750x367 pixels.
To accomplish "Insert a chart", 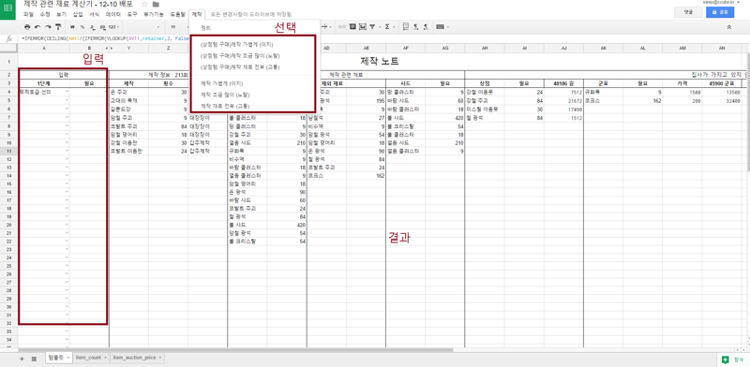I will click(363, 27).
